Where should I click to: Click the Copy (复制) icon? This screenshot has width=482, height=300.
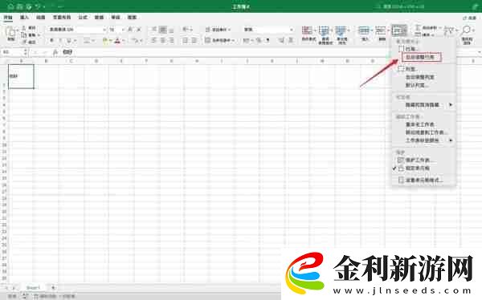pos(24,35)
